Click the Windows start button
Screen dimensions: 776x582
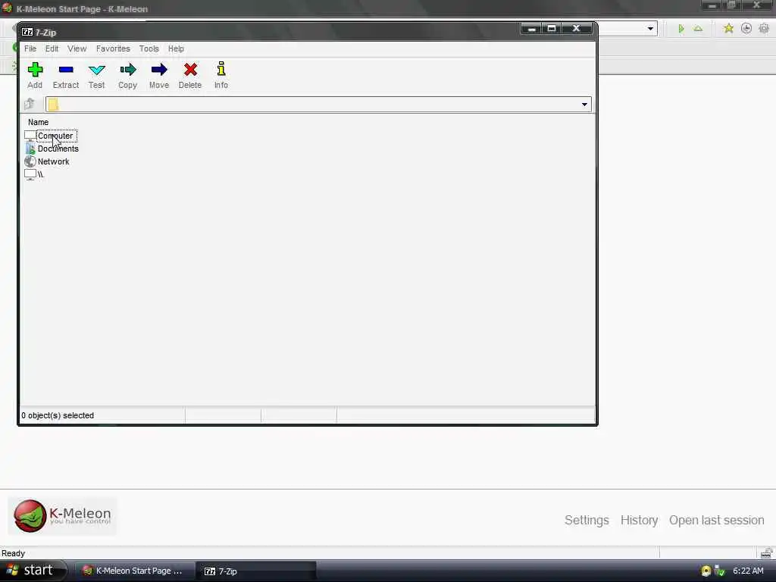coord(33,571)
